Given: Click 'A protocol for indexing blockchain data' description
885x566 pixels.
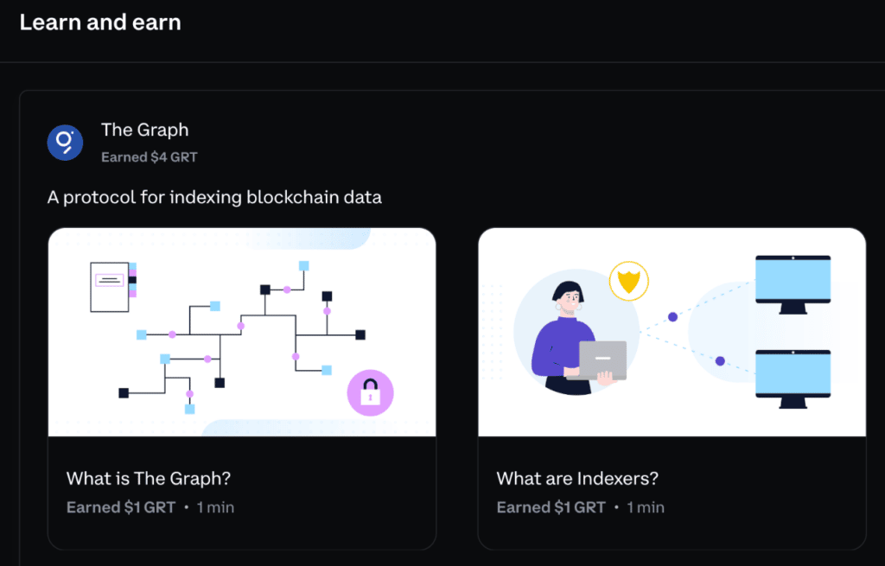Looking at the screenshot, I should coord(214,198).
